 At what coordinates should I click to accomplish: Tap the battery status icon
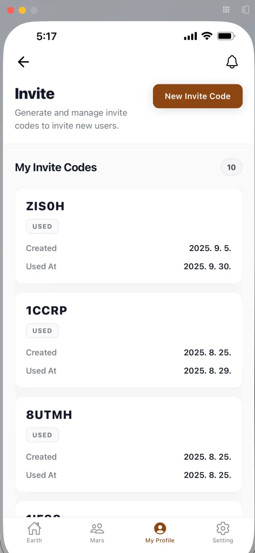pyautogui.click(x=226, y=36)
